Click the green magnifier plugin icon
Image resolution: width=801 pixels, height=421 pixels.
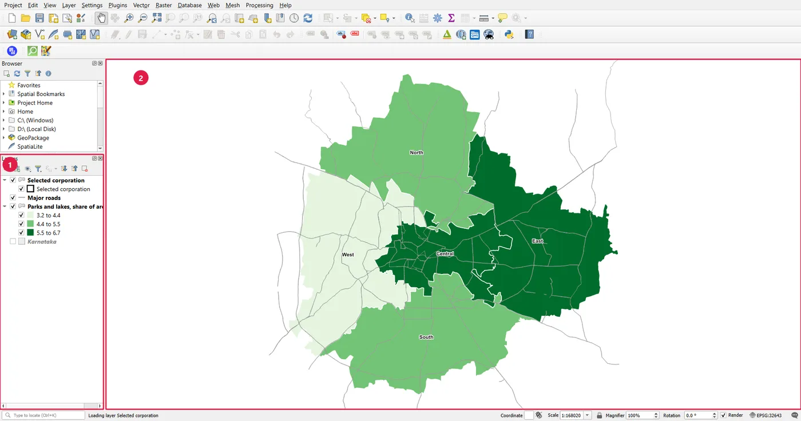tap(33, 51)
